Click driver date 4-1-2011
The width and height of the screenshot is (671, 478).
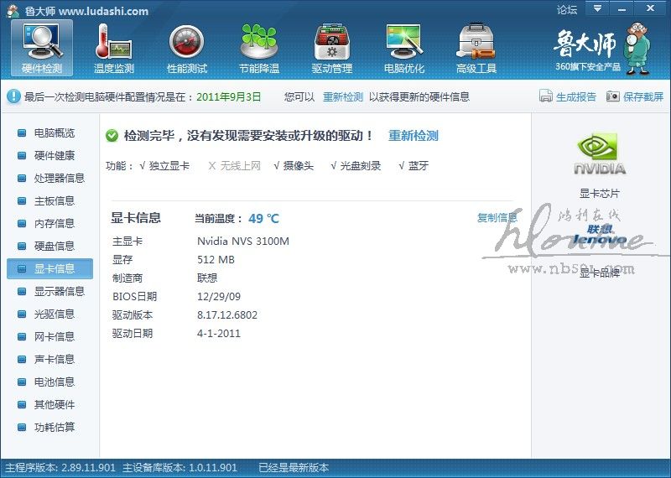(x=219, y=334)
